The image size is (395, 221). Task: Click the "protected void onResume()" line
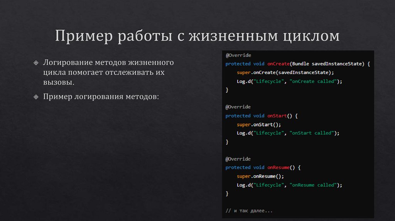pos(263,168)
